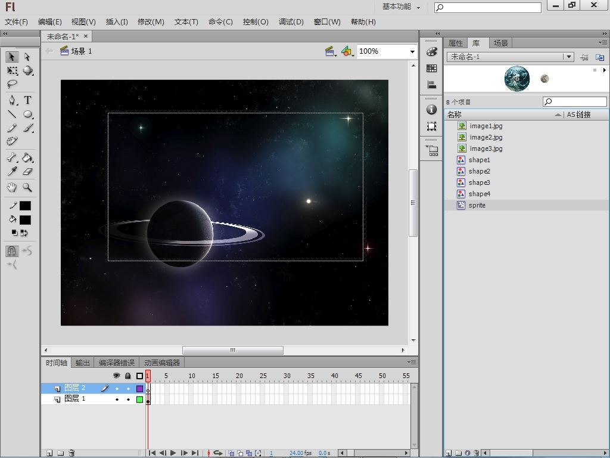The width and height of the screenshot is (610, 458).
Task: Delete the selected timeline layer
Action: (x=71, y=453)
